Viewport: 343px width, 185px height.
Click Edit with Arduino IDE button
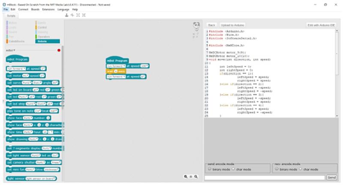click(x=321, y=25)
